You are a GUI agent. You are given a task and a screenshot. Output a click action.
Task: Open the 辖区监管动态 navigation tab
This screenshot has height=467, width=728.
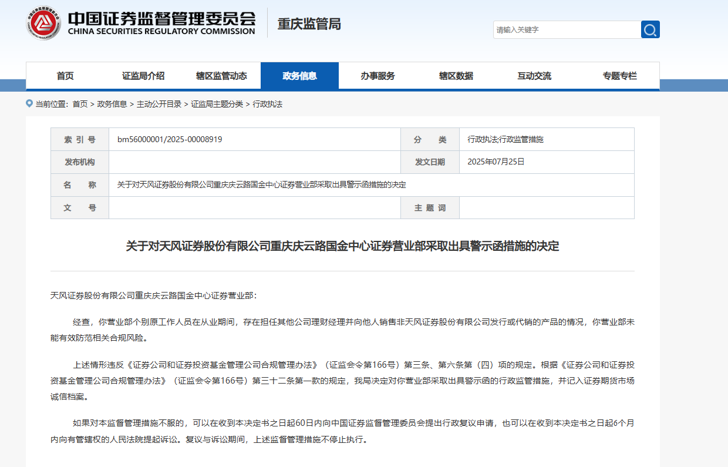tap(221, 76)
